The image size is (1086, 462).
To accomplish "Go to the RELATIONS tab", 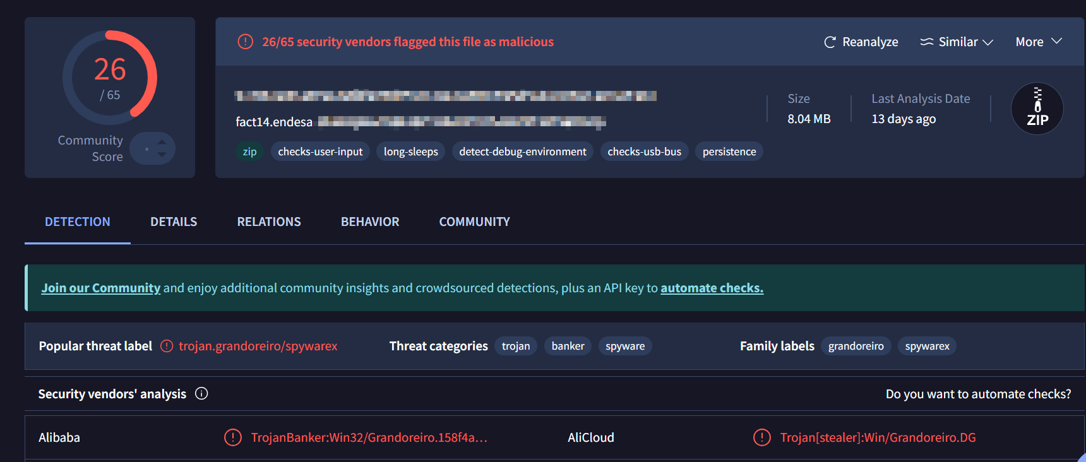I will 269,222.
